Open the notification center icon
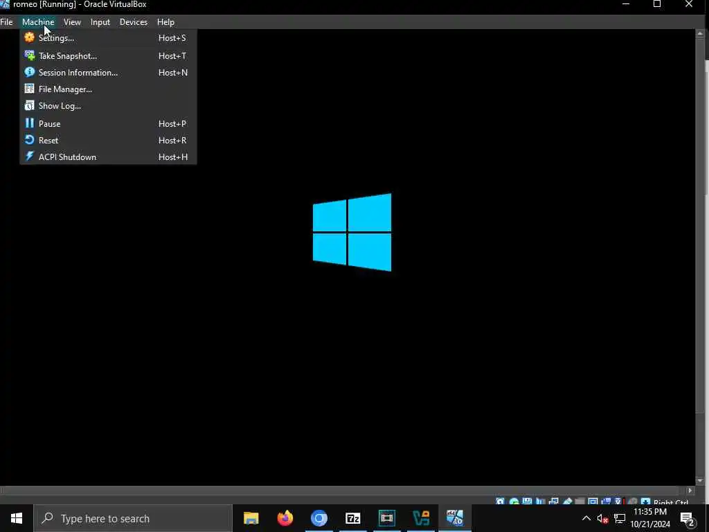Screen dimensions: 709x532 point(688,518)
